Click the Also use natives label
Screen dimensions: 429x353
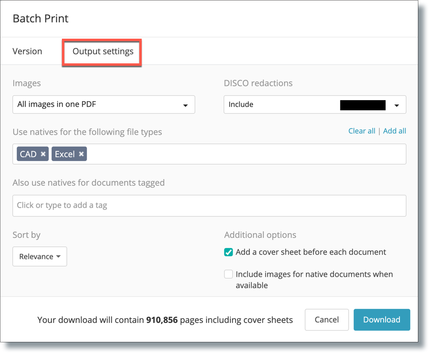[x=89, y=182]
